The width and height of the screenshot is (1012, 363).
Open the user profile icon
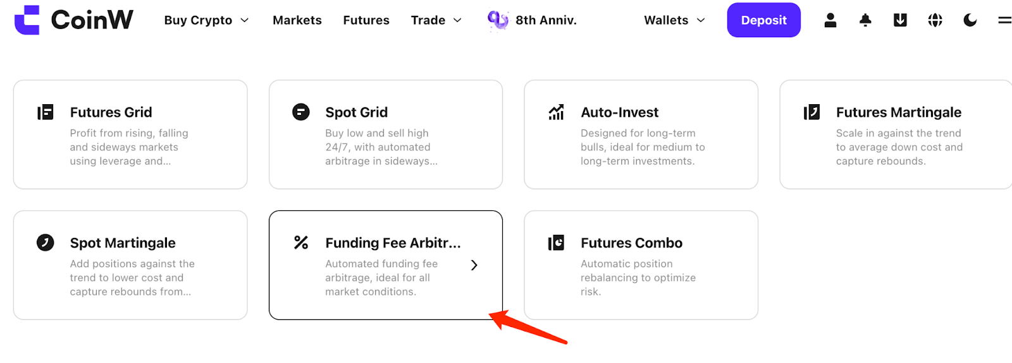(830, 20)
